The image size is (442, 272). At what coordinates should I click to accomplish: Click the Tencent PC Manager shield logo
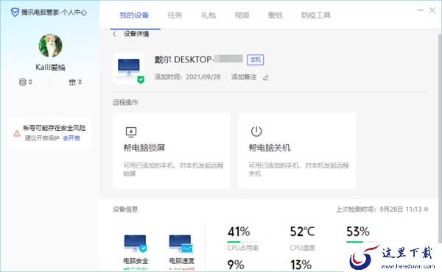15,12
